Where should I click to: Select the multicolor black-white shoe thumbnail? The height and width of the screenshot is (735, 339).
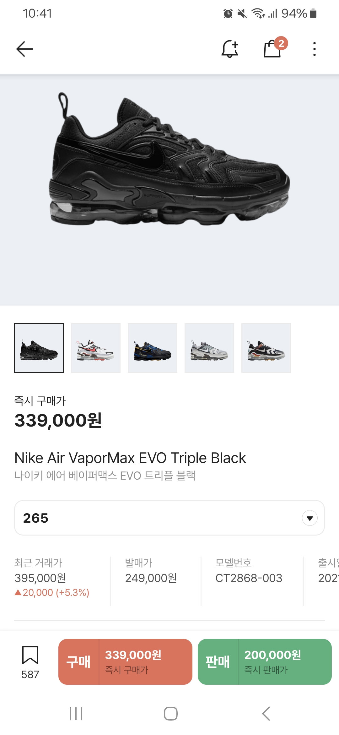coord(266,348)
